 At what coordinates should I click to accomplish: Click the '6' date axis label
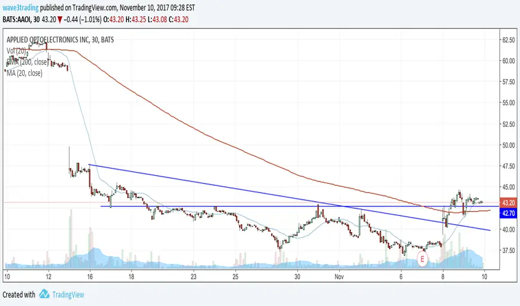401,277
